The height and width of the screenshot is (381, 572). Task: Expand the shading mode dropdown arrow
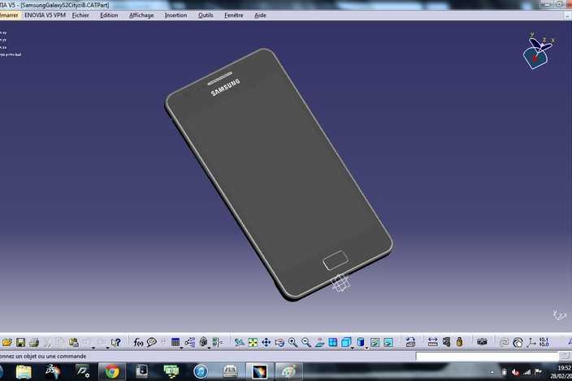click(366, 348)
